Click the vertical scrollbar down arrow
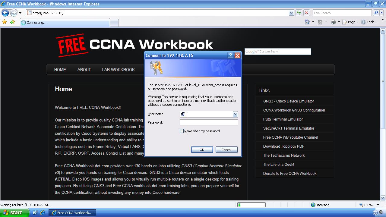 383,198
